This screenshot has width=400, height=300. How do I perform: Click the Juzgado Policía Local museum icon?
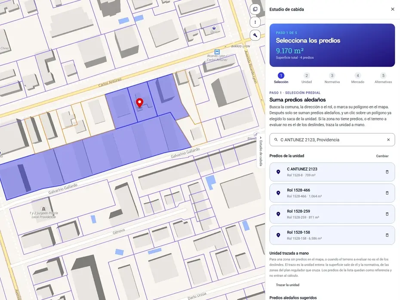[x=43, y=209]
